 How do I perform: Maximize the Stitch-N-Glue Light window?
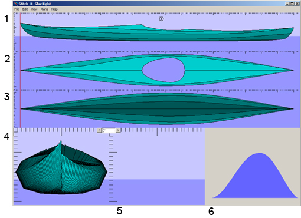click(x=292, y=4)
